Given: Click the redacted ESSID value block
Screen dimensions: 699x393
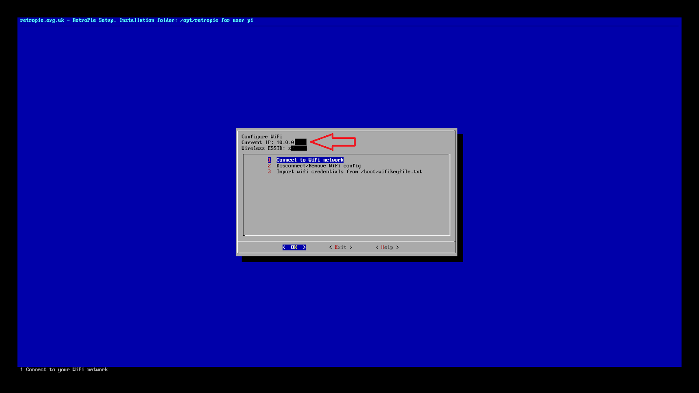Looking at the screenshot, I should 300,148.
